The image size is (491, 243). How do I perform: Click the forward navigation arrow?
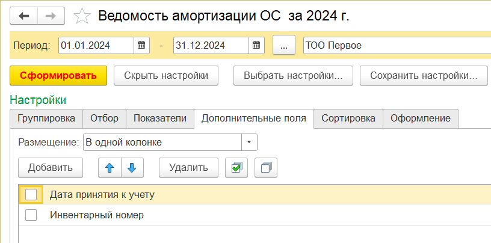coord(51,16)
